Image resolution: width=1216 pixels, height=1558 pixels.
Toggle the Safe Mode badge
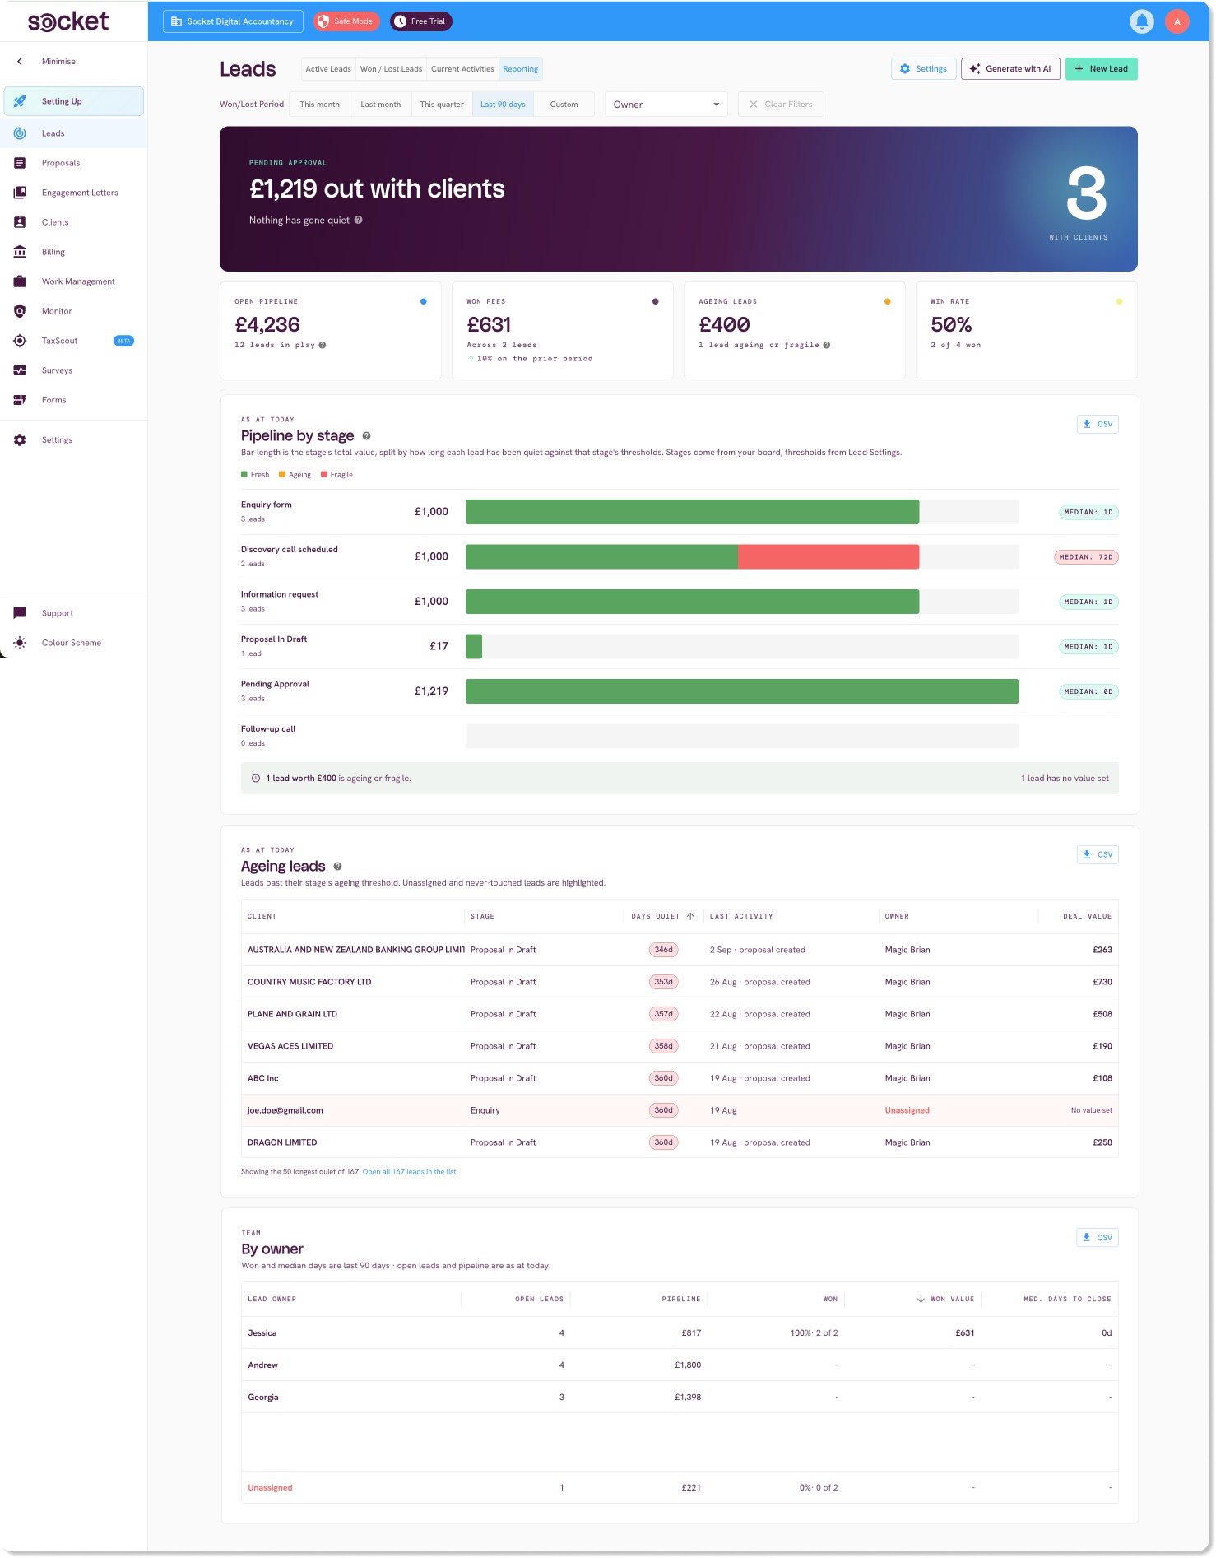coord(346,21)
